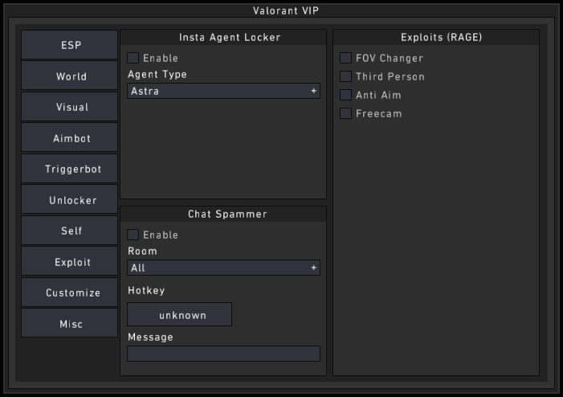The width and height of the screenshot is (563, 397).
Task: Toggle the Chat Spammer Enable checkbox
Action: 133,235
